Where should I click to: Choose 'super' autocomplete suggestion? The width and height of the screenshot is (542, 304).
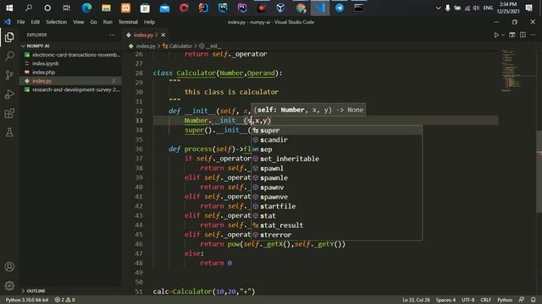pyautogui.click(x=336, y=130)
